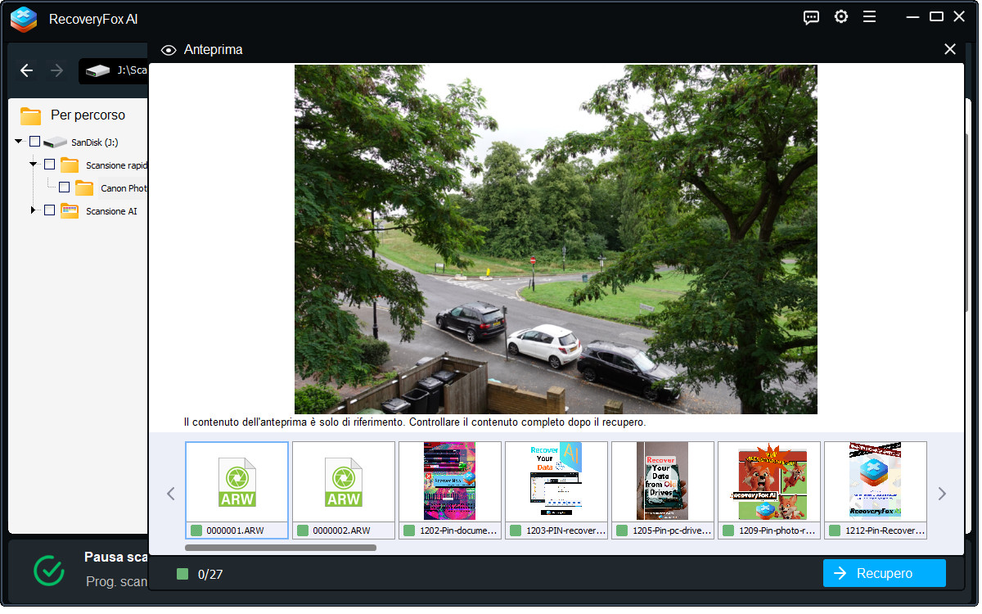Select the Canon Photo folder in tree

click(x=123, y=188)
